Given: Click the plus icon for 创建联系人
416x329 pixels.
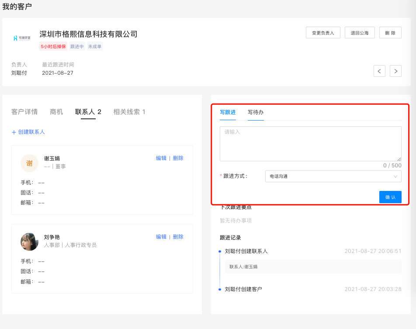Looking at the screenshot, I should [x=14, y=132].
